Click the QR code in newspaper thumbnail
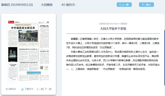Image resolution: width=165 pixels, height=96 pixels. 42,68
